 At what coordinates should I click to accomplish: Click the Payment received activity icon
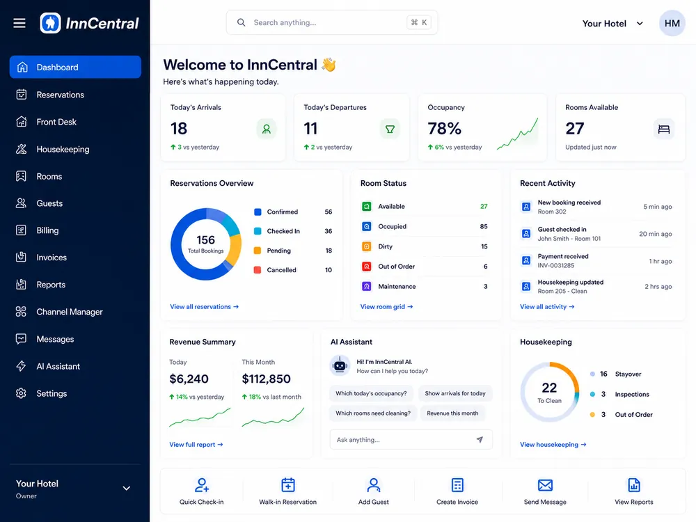526,260
